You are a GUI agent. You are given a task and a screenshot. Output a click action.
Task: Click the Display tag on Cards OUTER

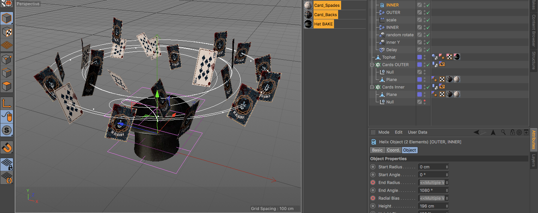pyautogui.click(x=442, y=65)
